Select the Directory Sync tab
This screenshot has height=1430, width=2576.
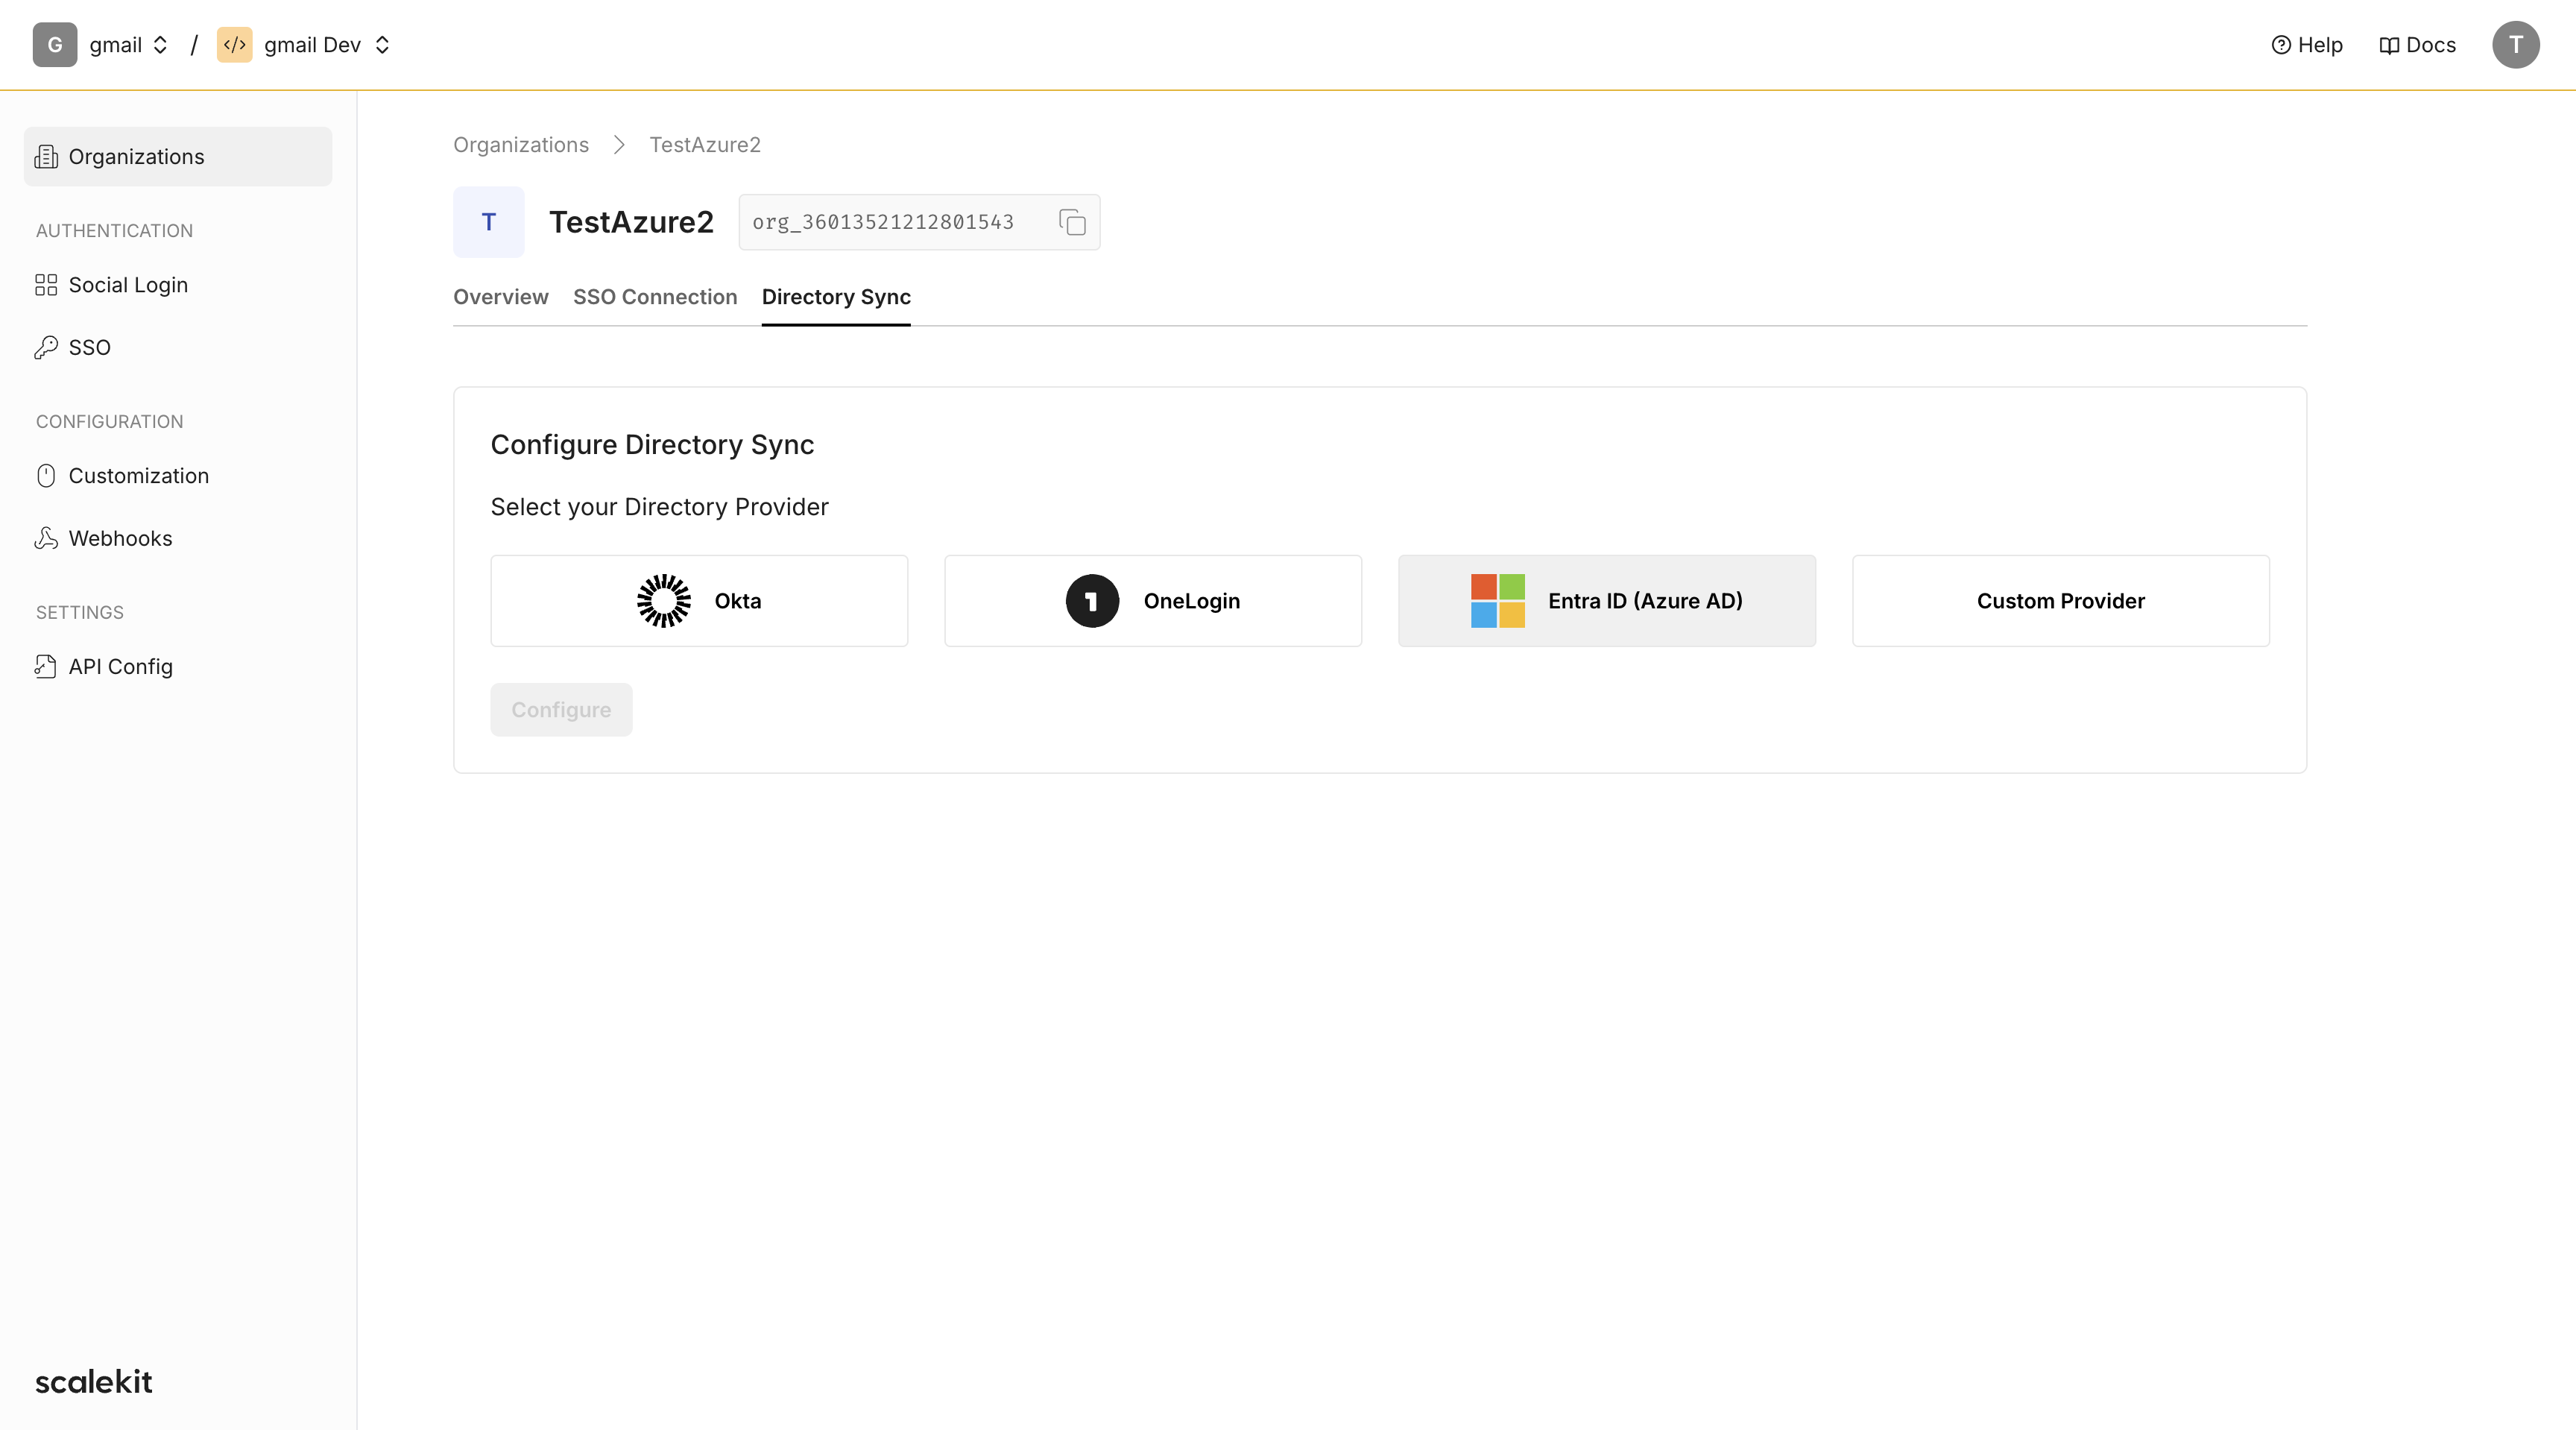click(x=836, y=297)
